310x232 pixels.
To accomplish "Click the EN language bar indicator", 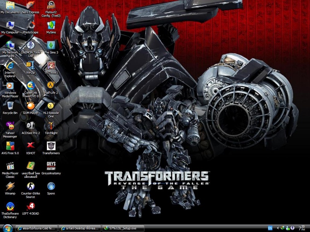I will click(270, 228).
